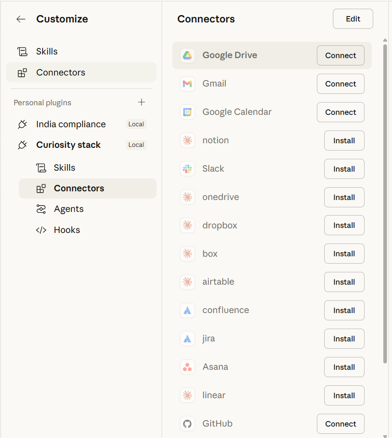The image size is (392, 438).
Task: Click the onedrive connector icon
Action: pos(187,197)
